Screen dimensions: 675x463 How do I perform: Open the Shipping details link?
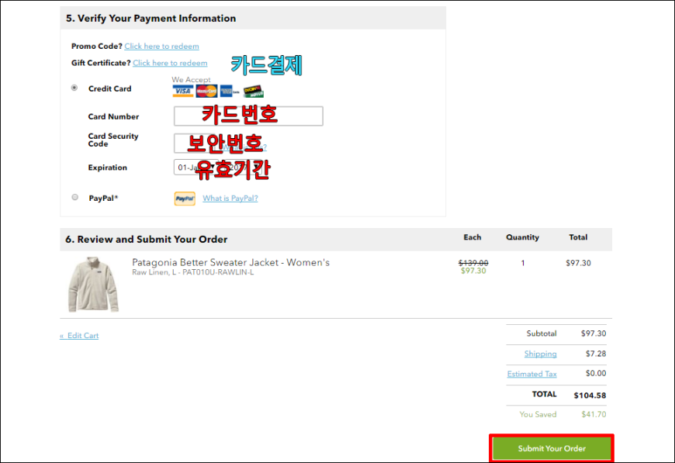[540, 354]
